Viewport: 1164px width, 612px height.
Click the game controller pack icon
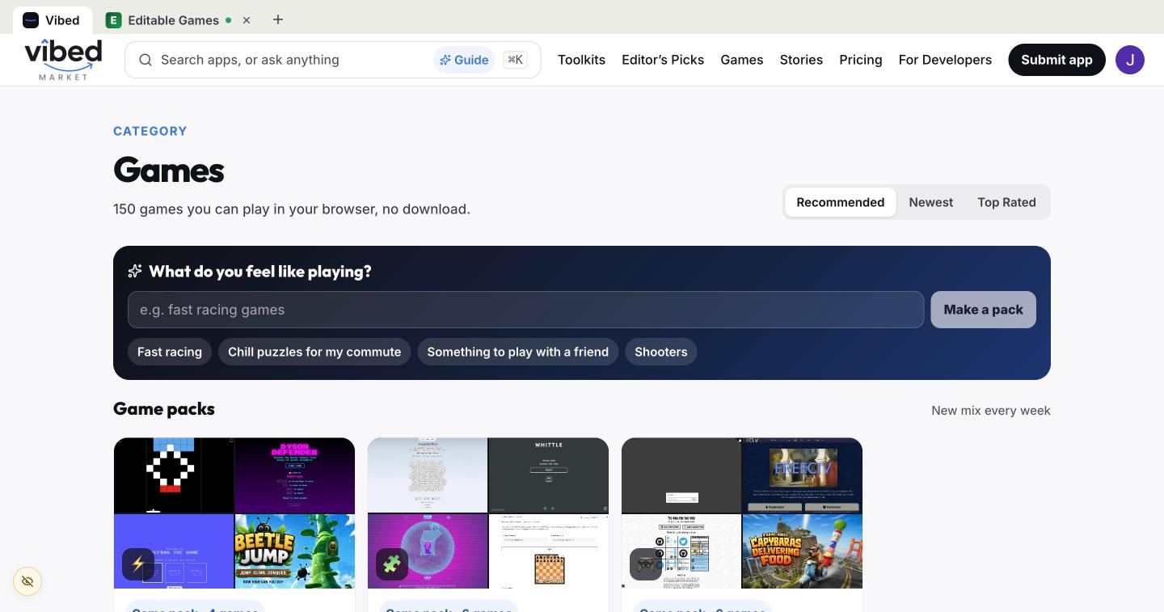646,564
